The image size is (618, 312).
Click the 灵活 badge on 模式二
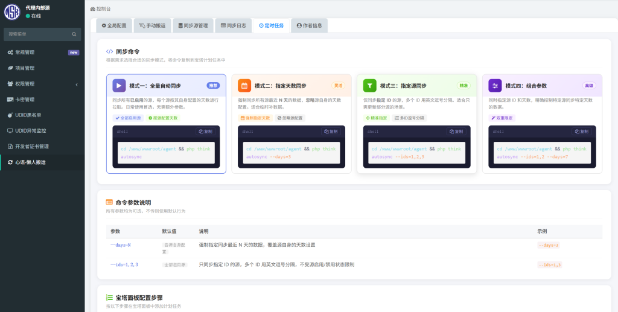pos(339,86)
